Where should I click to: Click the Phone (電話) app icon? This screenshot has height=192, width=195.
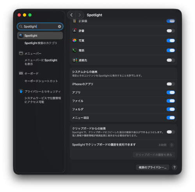click(74, 50)
